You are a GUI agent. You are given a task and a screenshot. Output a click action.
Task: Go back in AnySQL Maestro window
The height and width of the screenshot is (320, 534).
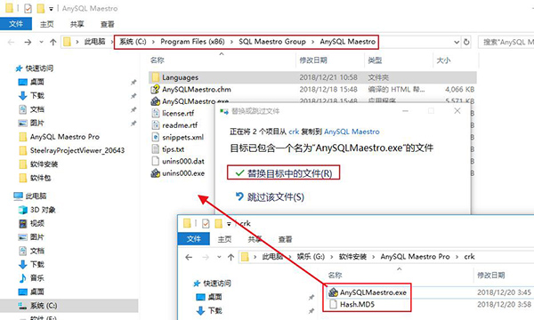pos(11,42)
